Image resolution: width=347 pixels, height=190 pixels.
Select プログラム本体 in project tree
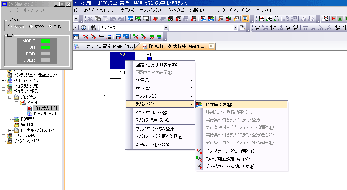(45, 108)
